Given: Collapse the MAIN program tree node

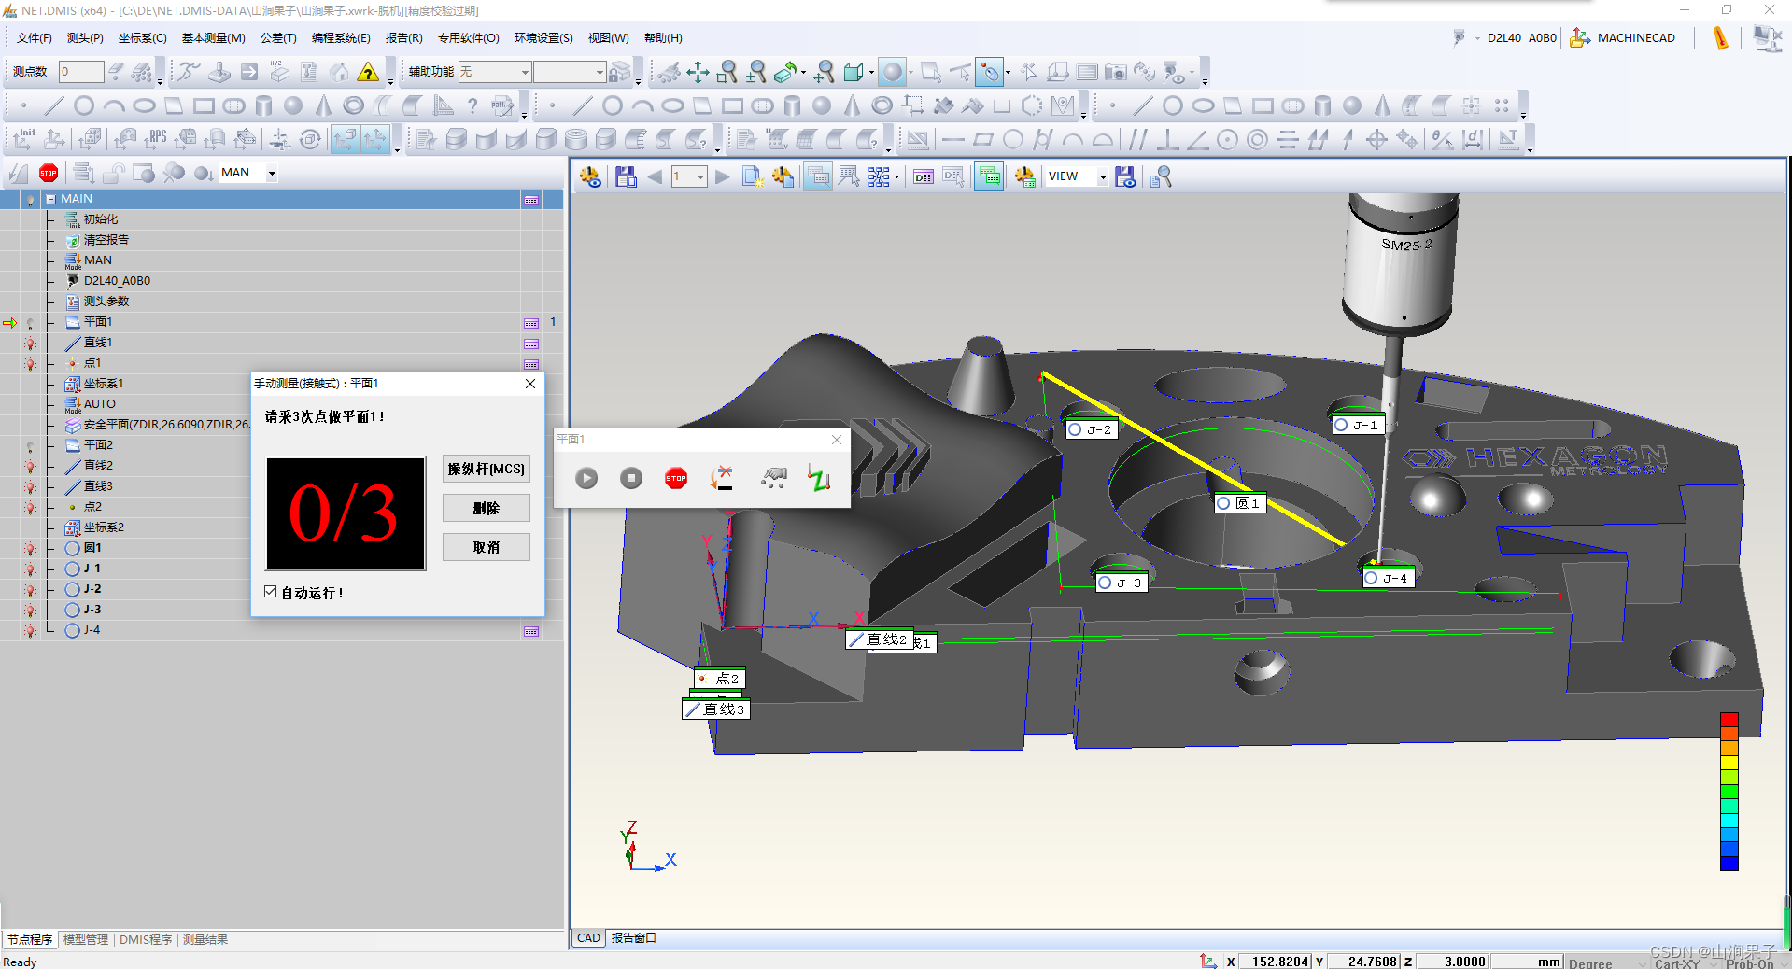Looking at the screenshot, I should [x=50, y=199].
